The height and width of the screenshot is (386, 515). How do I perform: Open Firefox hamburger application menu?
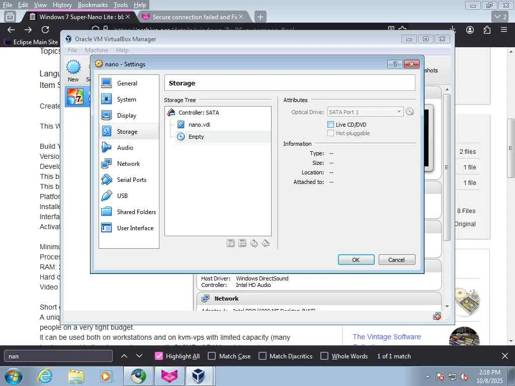(x=504, y=30)
